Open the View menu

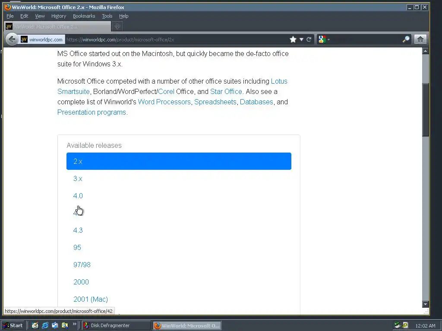coord(40,16)
